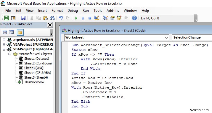Expand the VBAProject (FUNCRES.XL node
The height and width of the screenshot is (113, 212).
4,44
